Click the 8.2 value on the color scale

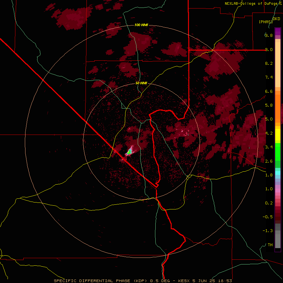click(x=269, y=63)
